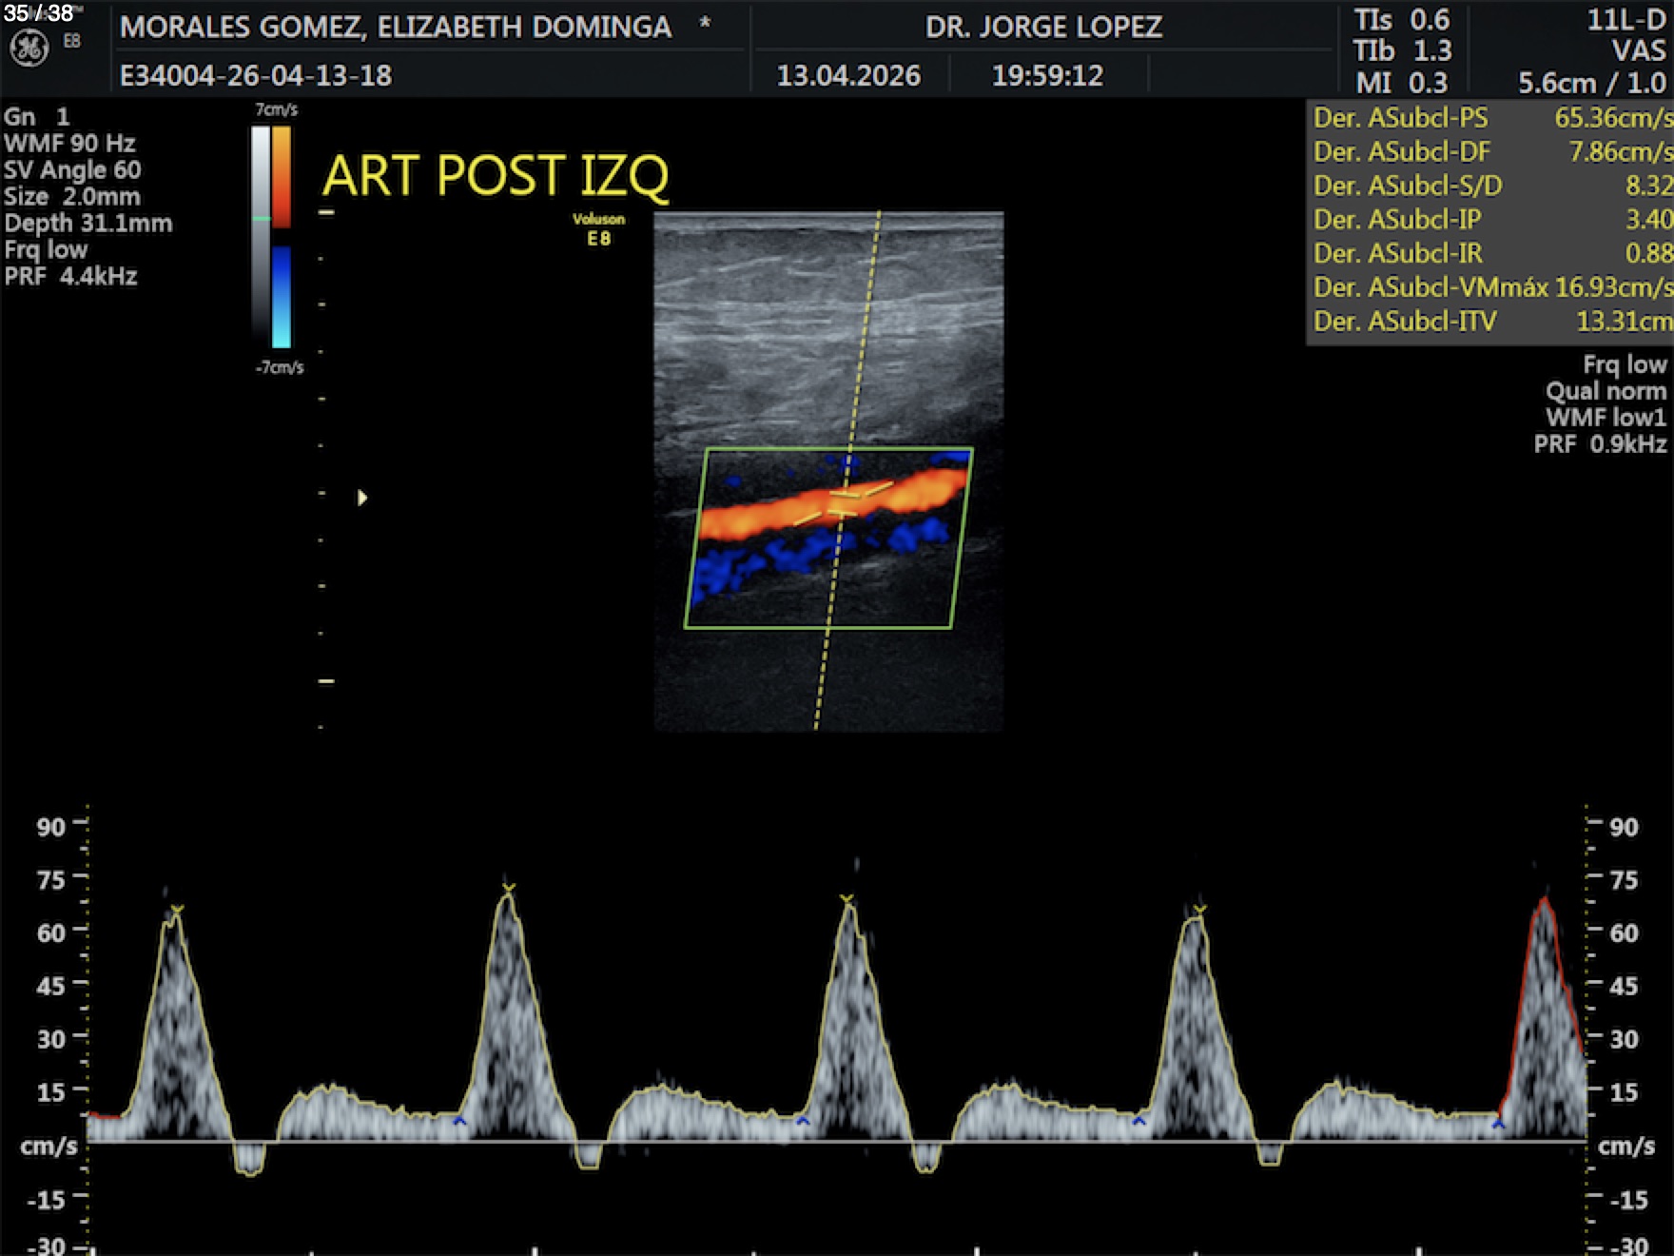Click the first yellow peak systolic marker
This screenshot has width=1674, height=1256.
click(x=176, y=911)
